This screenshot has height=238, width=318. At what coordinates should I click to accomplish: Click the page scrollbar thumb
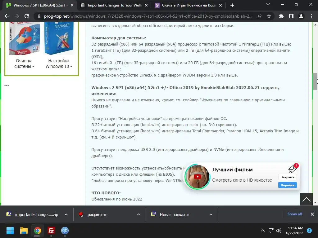point(315,82)
